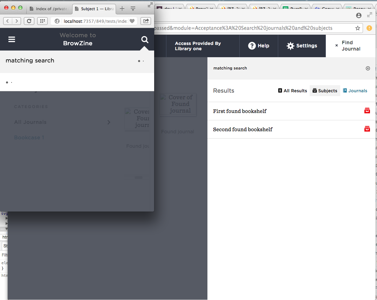The height and width of the screenshot is (300, 377).
Task: Click the yellow warning icon in back window
Action: tap(369, 28)
